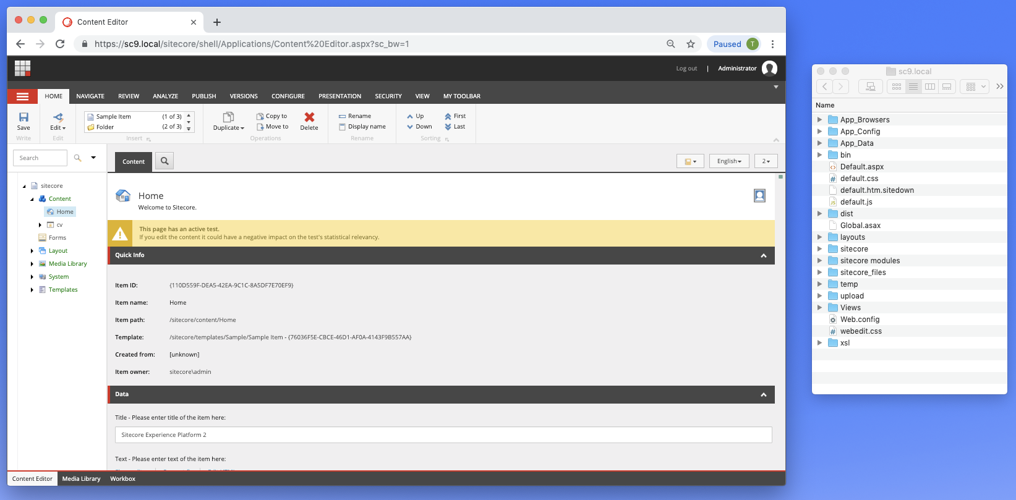The height and width of the screenshot is (500, 1016).
Task: Click the Title field text box
Action: (x=443, y=435)
